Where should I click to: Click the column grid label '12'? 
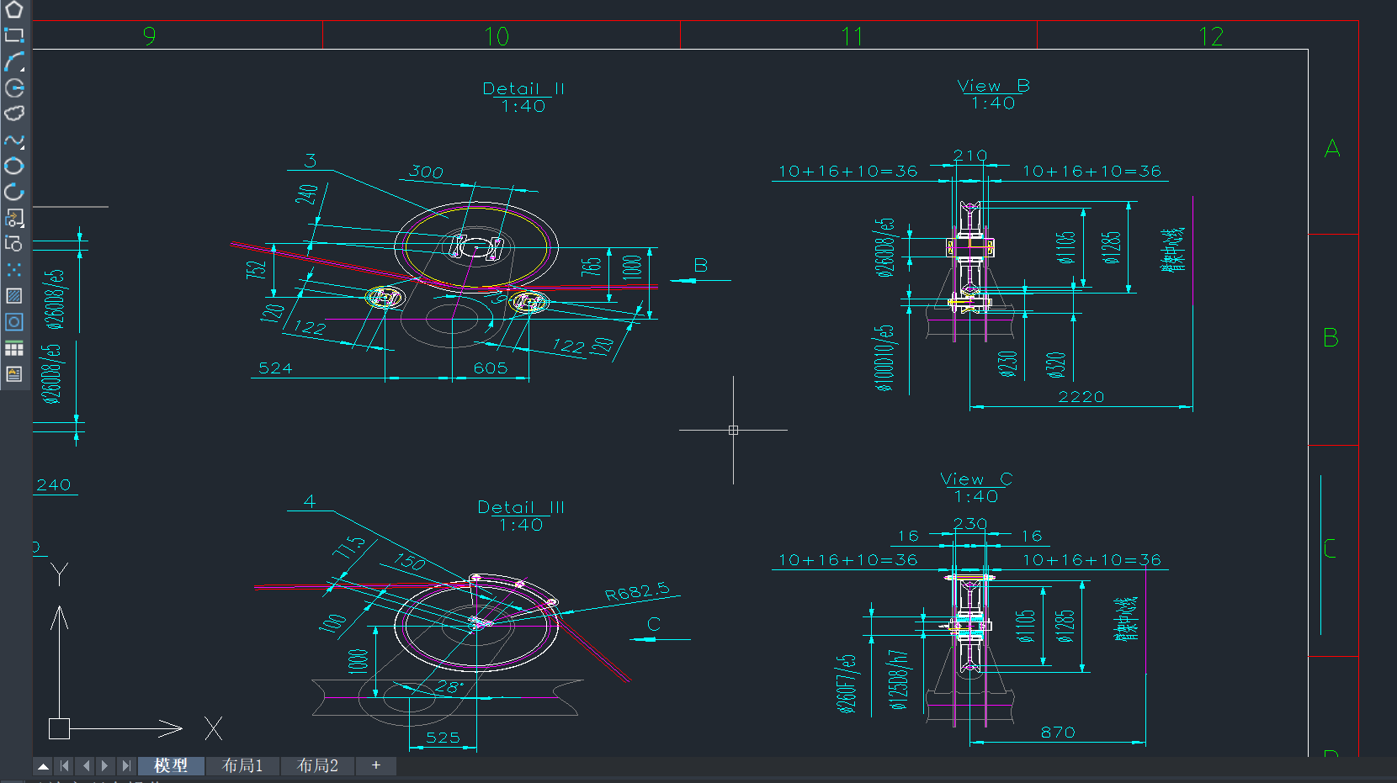(x=1211, y=36)
